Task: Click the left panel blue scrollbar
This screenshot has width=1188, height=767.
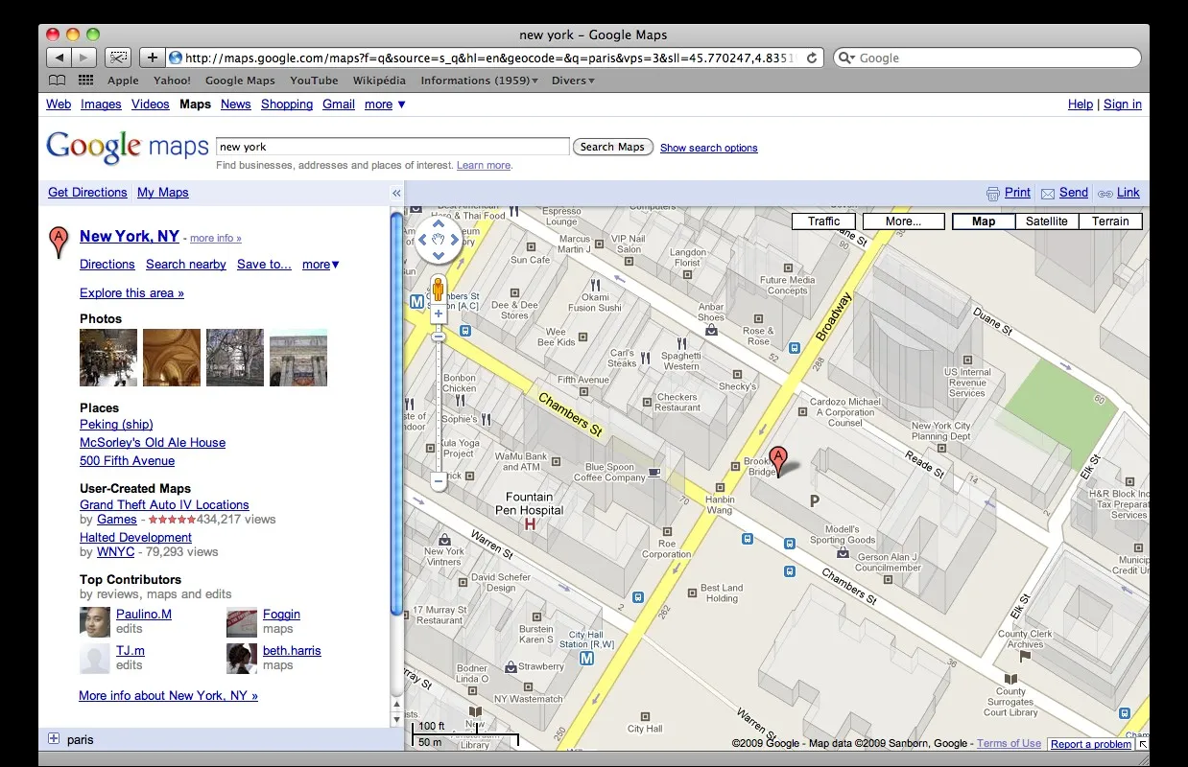Action: pyautogui.click(x=396, y=412)
